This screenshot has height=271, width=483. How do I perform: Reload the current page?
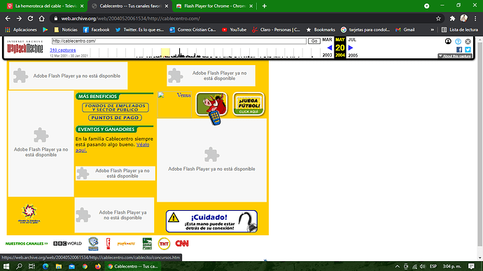pyautogui.click(x=30, y=18)
